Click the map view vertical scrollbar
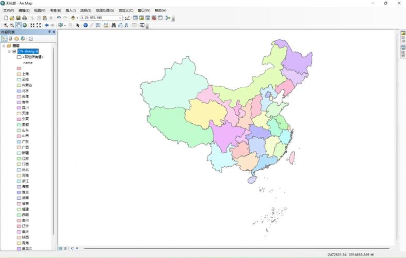The image size is (406, 258). pyautogui.click(x=397, y=137)
